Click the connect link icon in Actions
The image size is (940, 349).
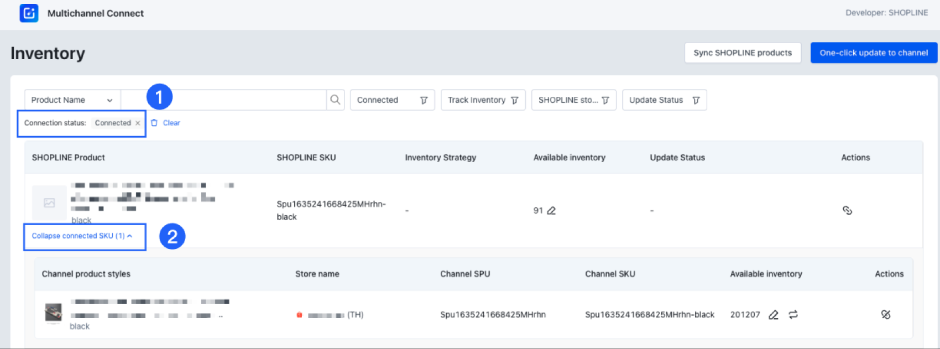847,211
